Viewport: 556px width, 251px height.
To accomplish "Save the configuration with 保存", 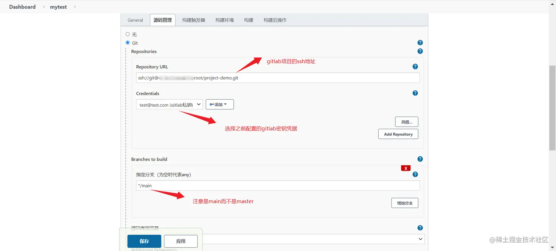I will [144, 241].
